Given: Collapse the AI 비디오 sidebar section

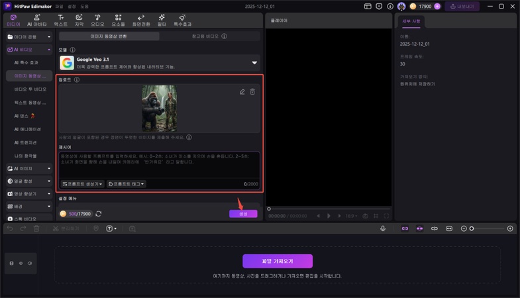Looking at the screenshot, I should (48, 50).
